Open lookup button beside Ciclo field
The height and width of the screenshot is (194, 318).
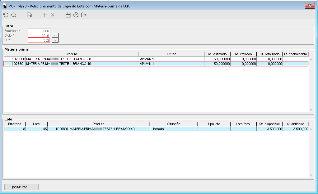click(x=55, y=35)
